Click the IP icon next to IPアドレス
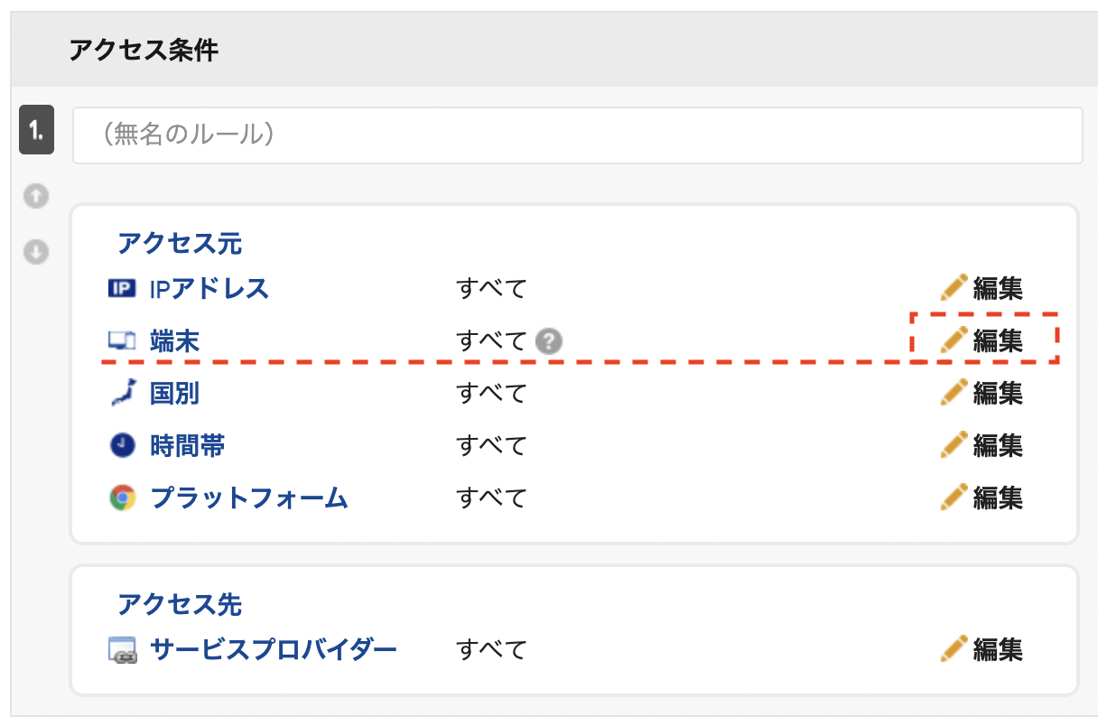The width and height of the screenshot is (1098, 726). 122,289
